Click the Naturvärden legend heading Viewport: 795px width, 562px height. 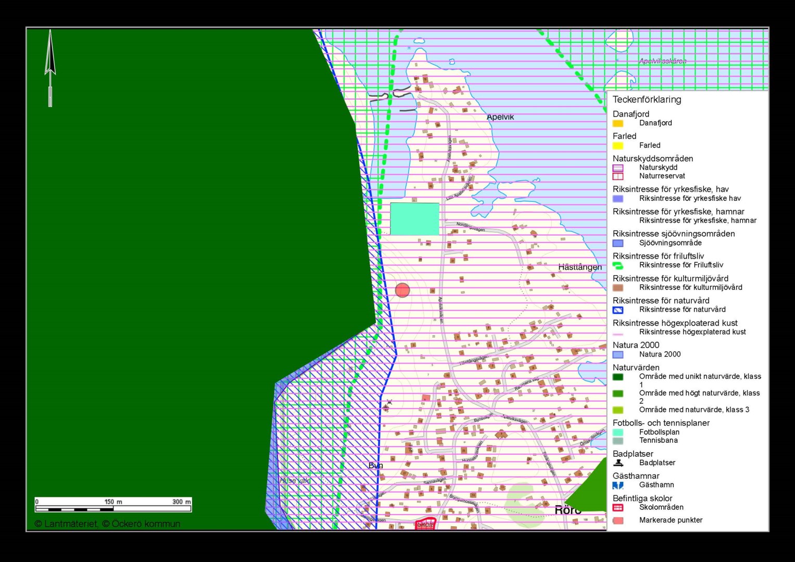click(636, 368)
